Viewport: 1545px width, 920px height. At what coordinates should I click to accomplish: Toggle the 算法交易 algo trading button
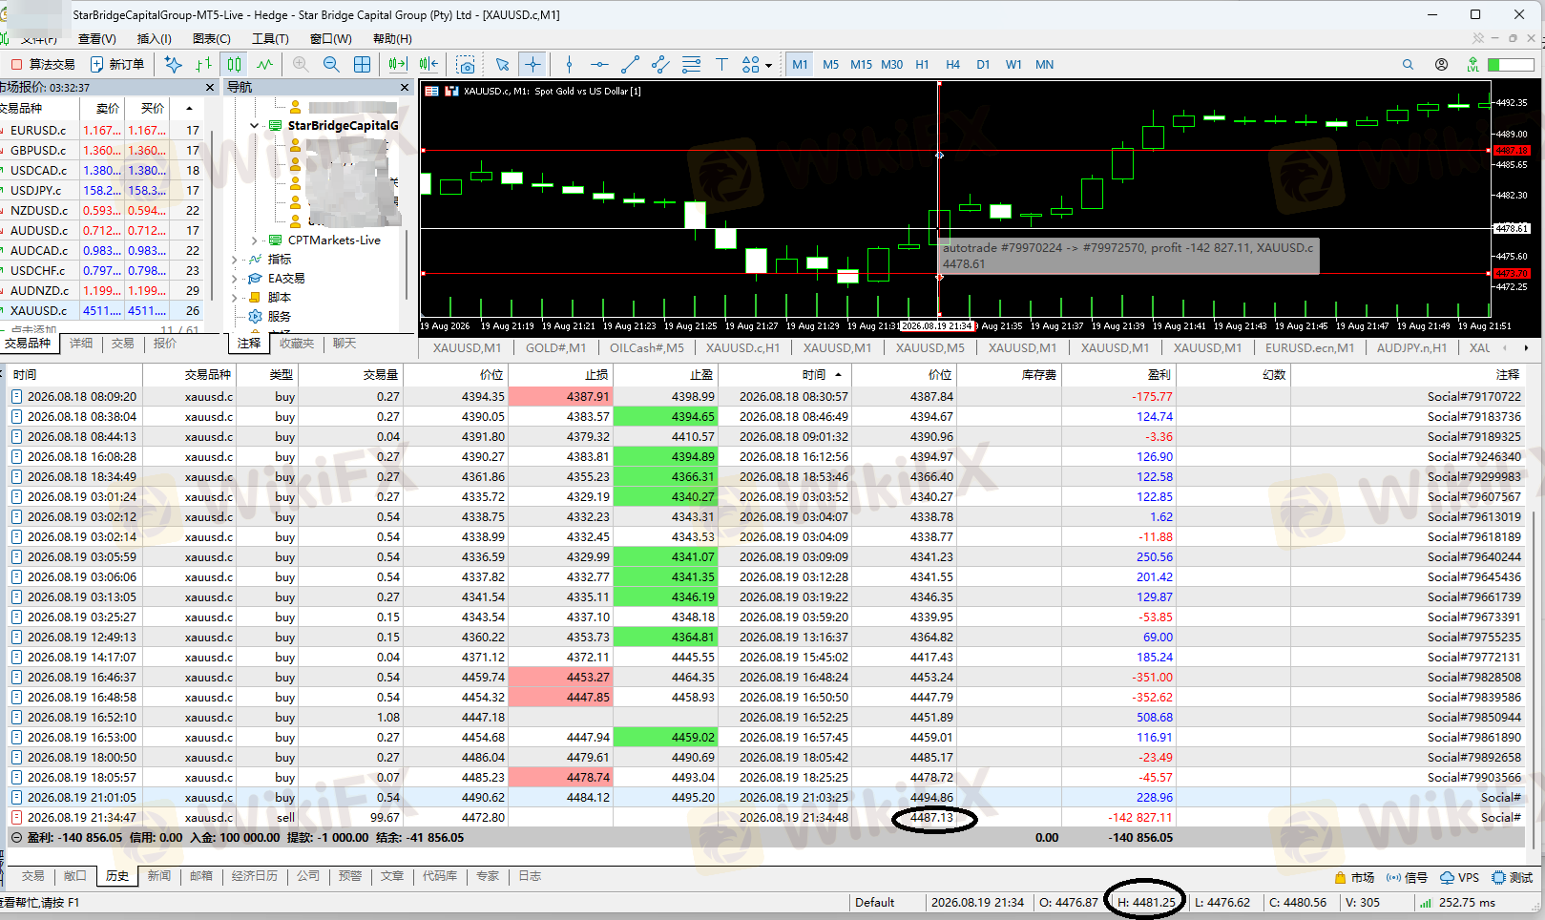[x=42, y=64]
